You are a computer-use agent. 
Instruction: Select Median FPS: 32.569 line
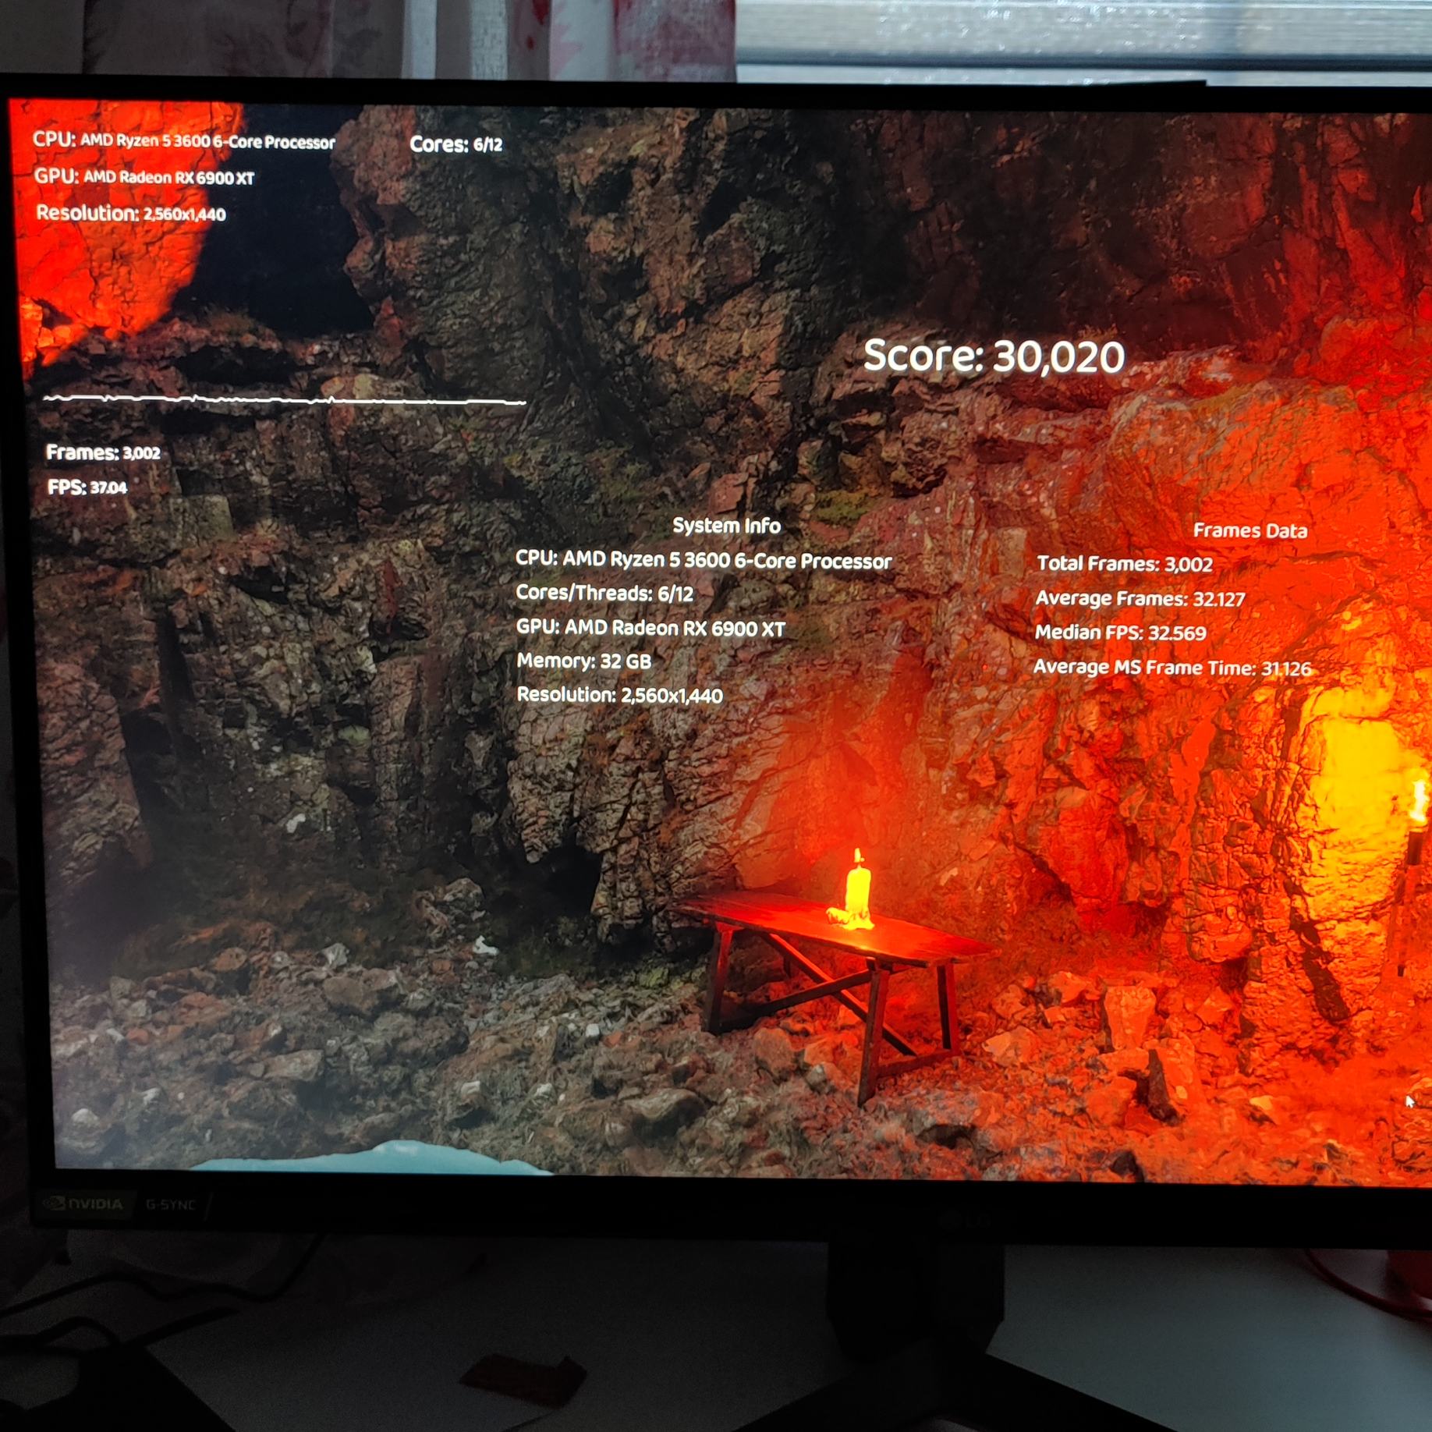(1121, 633)
